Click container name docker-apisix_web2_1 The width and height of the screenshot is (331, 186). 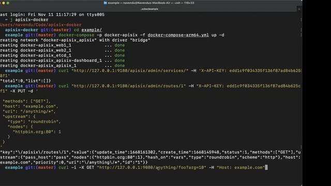point(46,50)
